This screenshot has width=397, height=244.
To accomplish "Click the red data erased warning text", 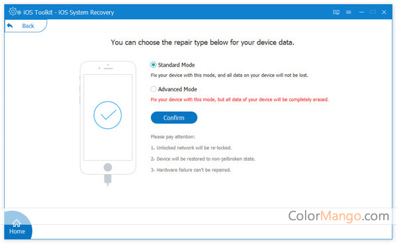I will tap(240, 99).
